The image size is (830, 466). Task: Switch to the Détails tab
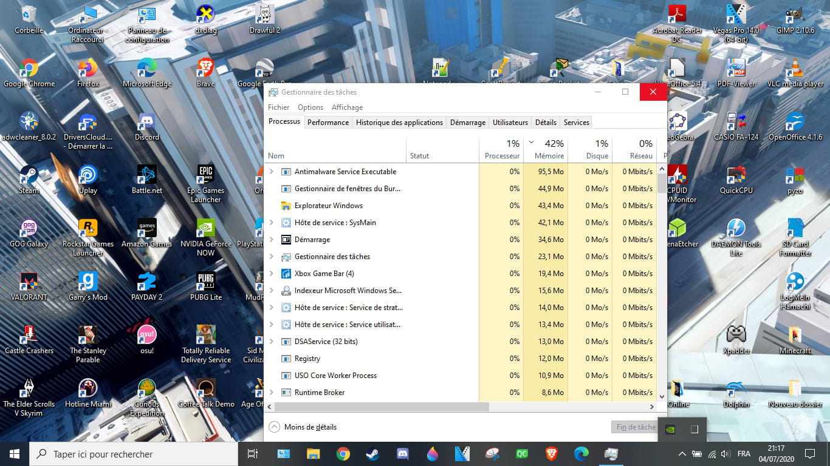click(546, 123)
